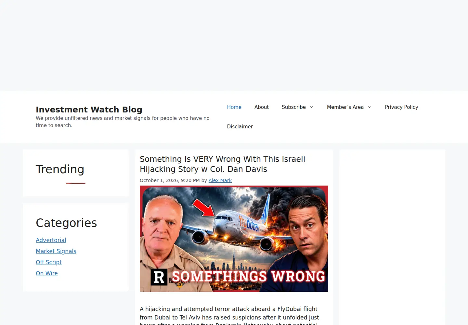
Task: Open the Home menu item
Action: (234, 107)
